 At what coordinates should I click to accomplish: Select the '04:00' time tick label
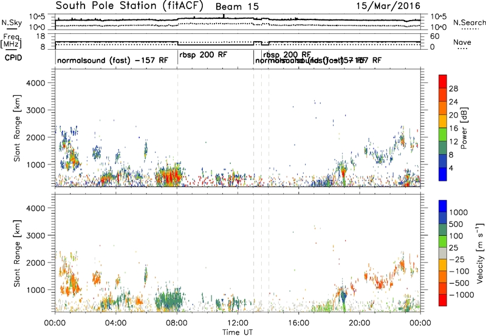[x=115, y=323]
